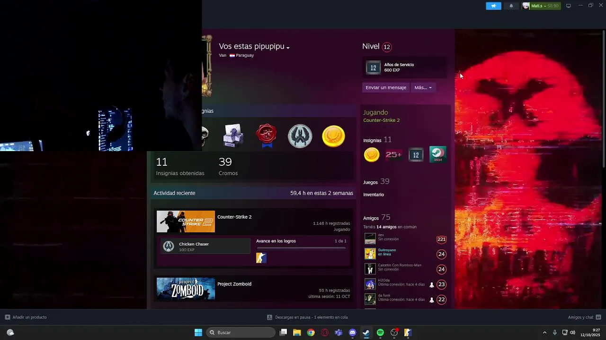Screen dimensions: 606x340
Task: Open File Explorer from the taskbar
Action: pos(297,332)
